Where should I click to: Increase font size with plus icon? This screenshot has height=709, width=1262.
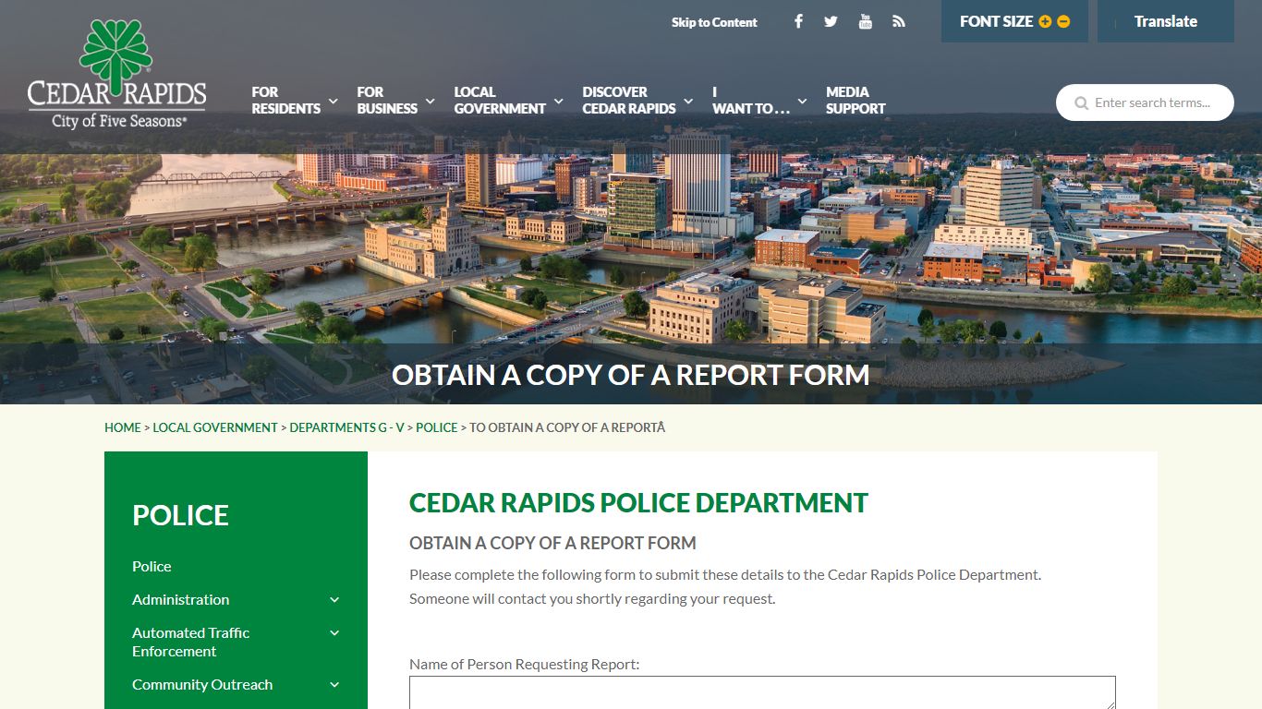coord(1045,21)
